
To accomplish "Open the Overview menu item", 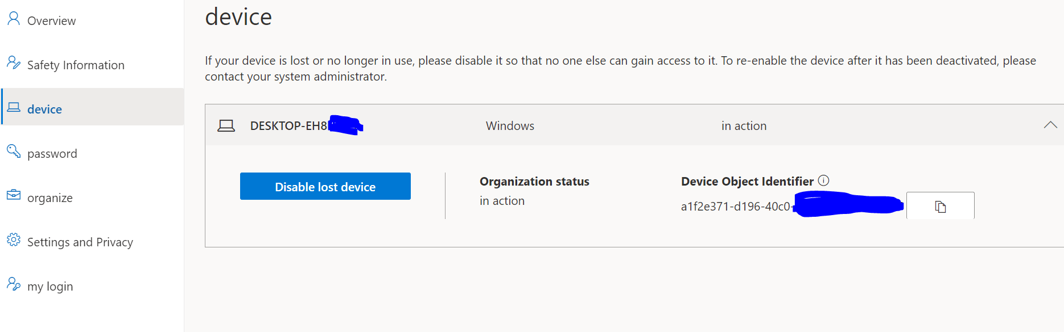I will 51,21.
